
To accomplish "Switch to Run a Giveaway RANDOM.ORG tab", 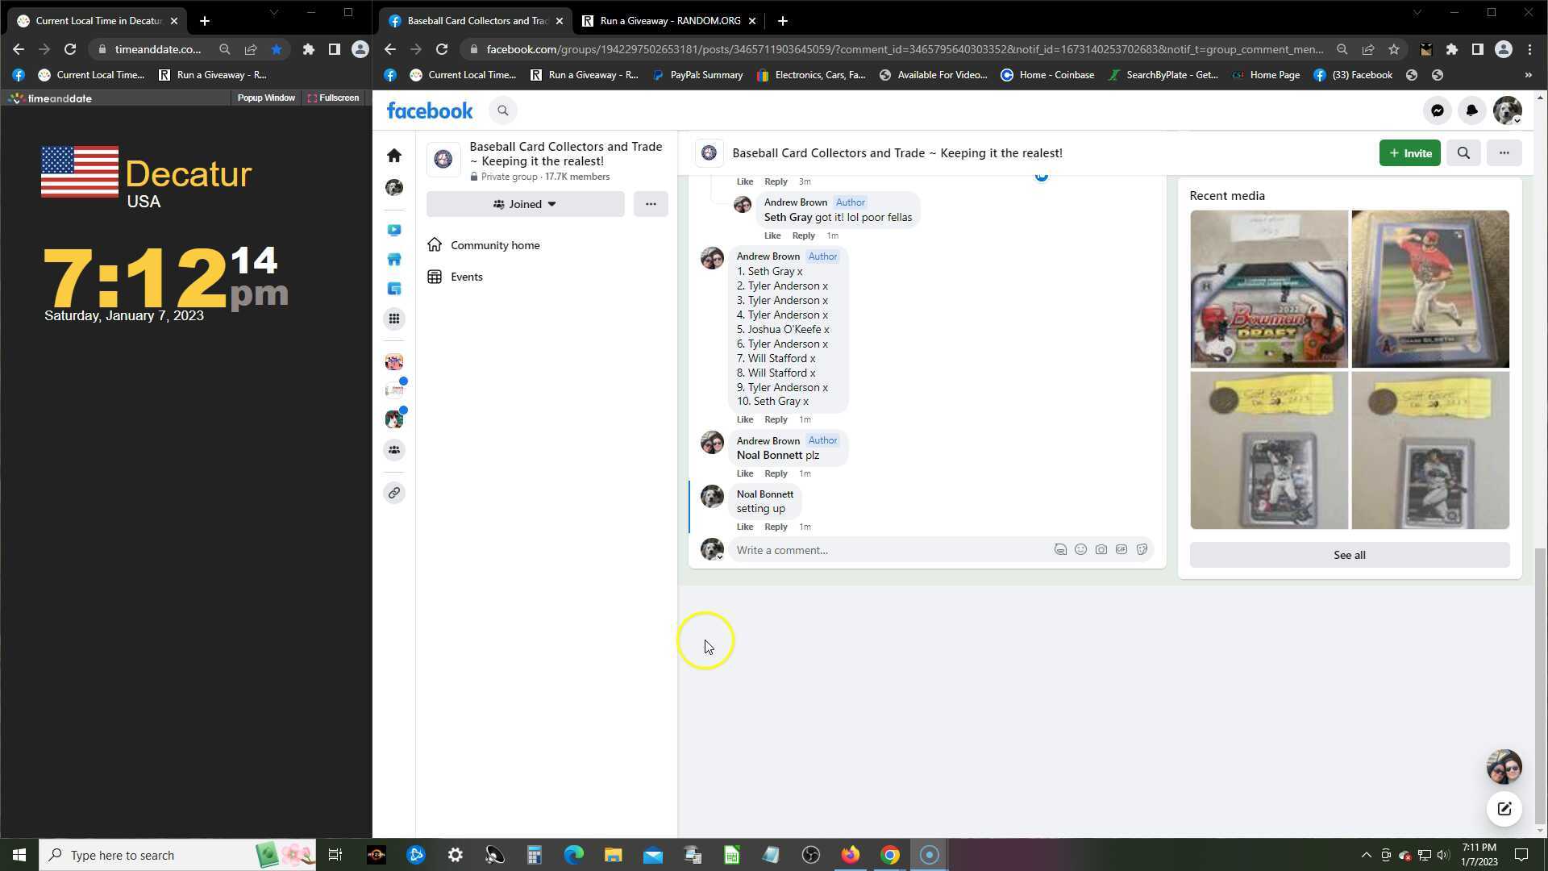I will (669, 21).
